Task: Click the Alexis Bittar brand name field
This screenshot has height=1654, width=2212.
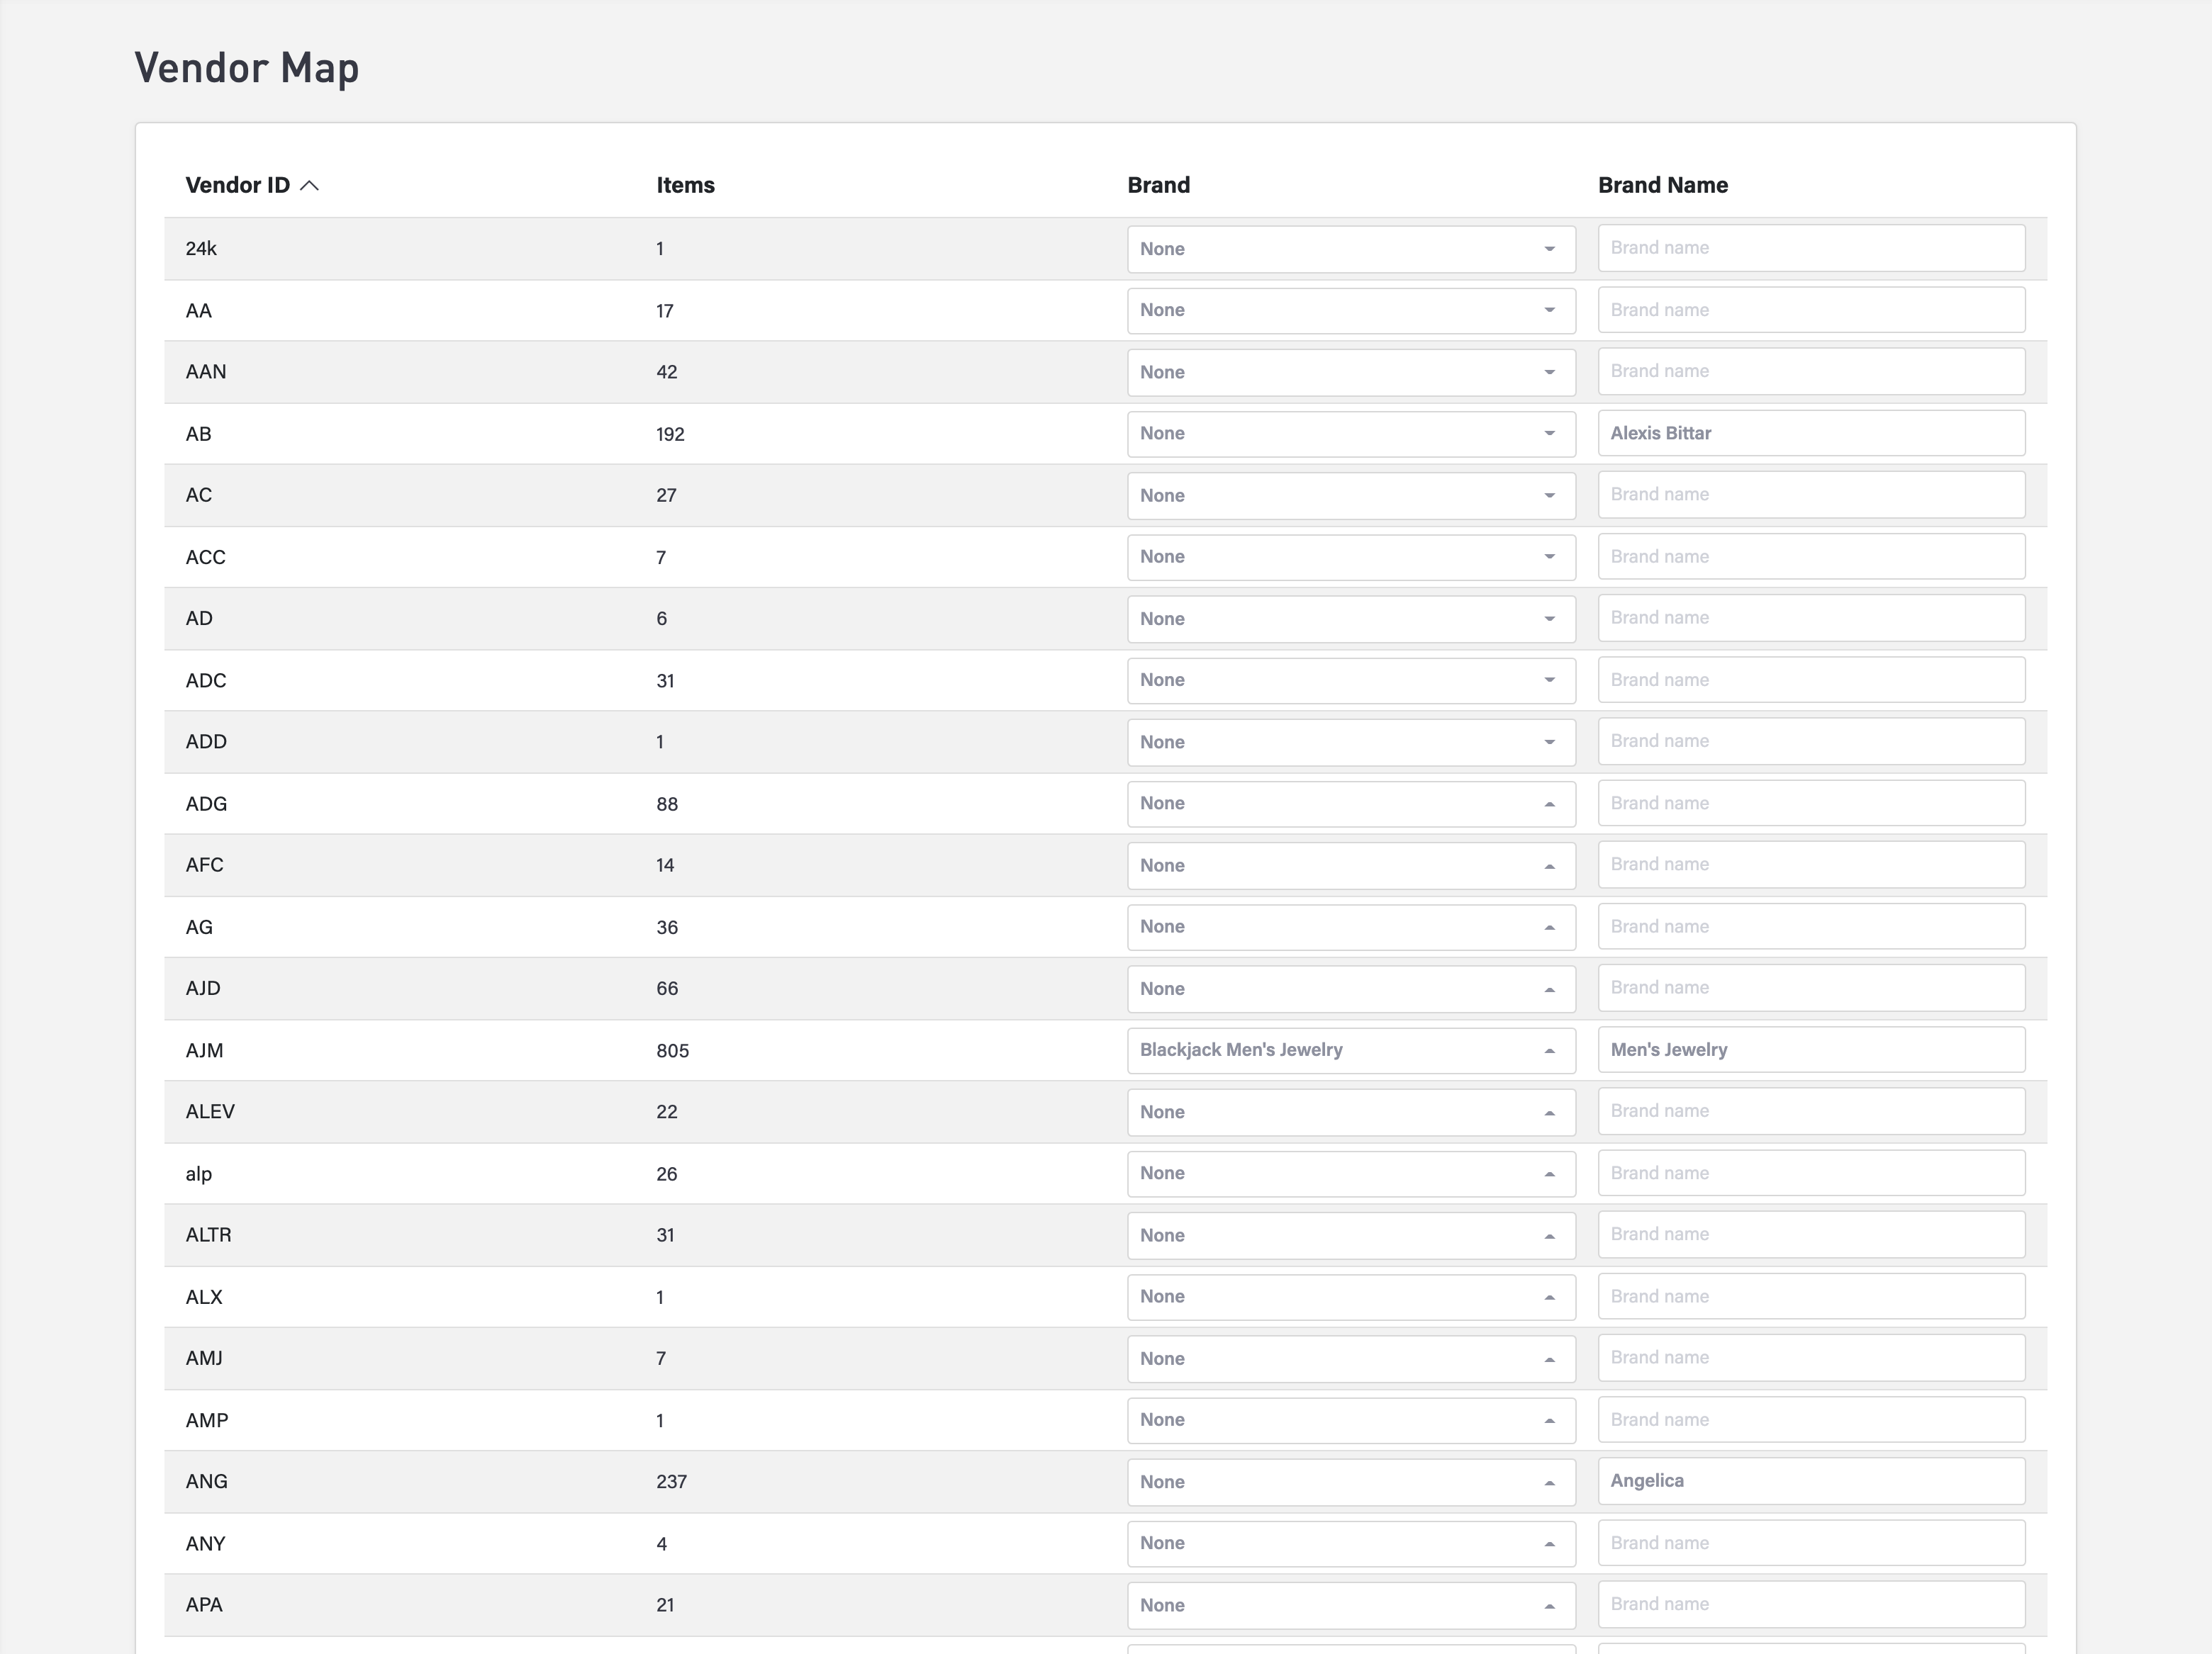Action: tap(1810, 434)
